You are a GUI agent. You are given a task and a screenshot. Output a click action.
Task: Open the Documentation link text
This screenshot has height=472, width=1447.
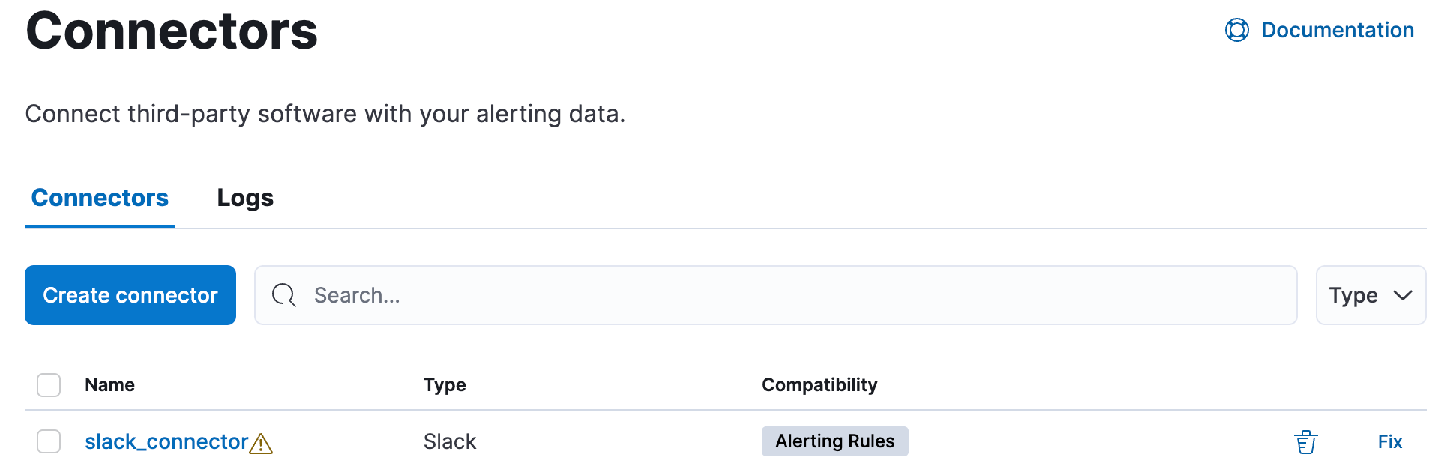coord(1337,30)
